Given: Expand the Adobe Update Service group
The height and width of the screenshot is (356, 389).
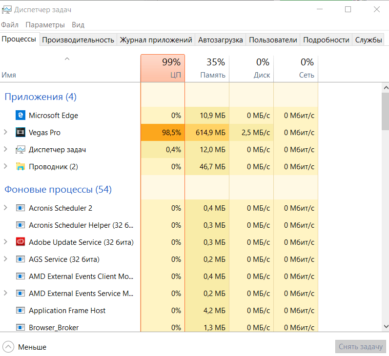Looking at the screenshot, I should point(5,242).
